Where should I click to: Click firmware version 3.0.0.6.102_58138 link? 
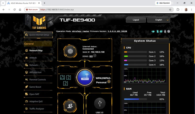click(117, 31)
